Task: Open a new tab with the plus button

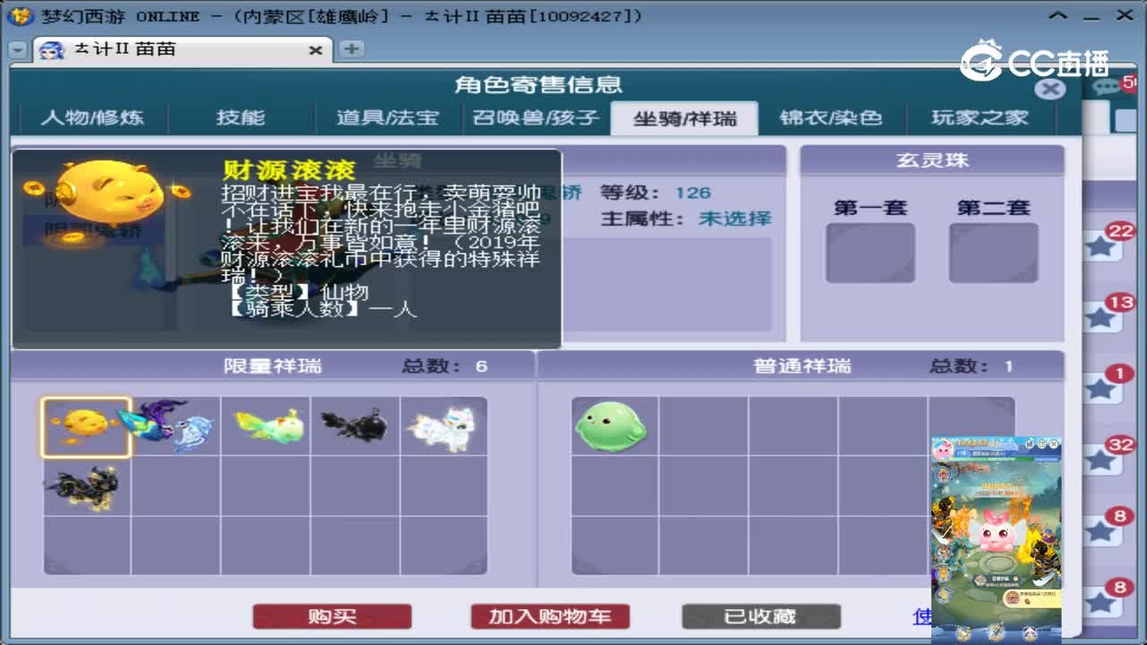Action: coord(351,51)
